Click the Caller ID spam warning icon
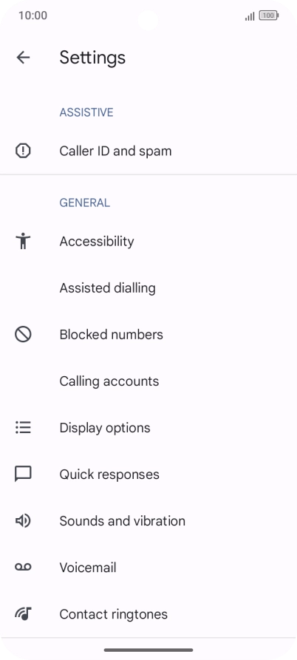Screen dimensions: 297x660 (23, 151)
